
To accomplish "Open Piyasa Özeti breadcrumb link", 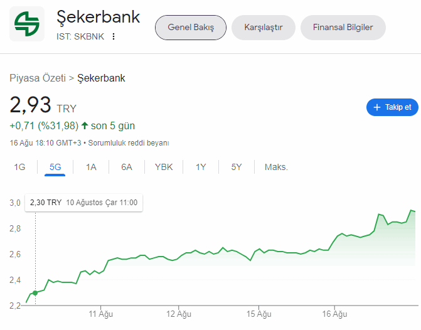I will [x=38, y=78].
